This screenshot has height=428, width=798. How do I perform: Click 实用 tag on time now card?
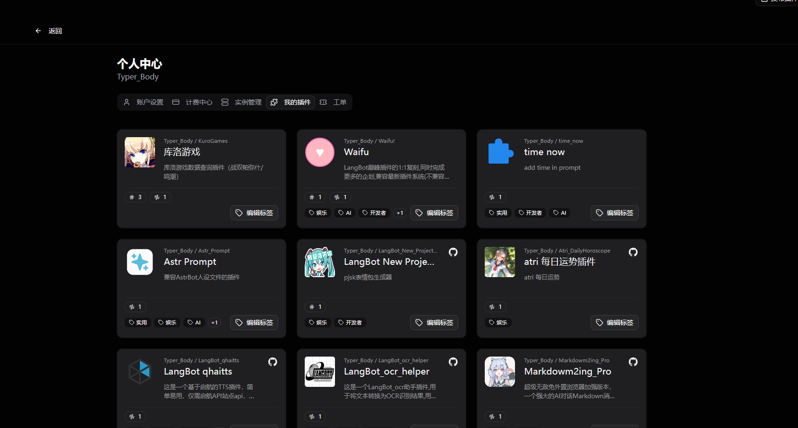pyautogui.click(x=498, y=213)
